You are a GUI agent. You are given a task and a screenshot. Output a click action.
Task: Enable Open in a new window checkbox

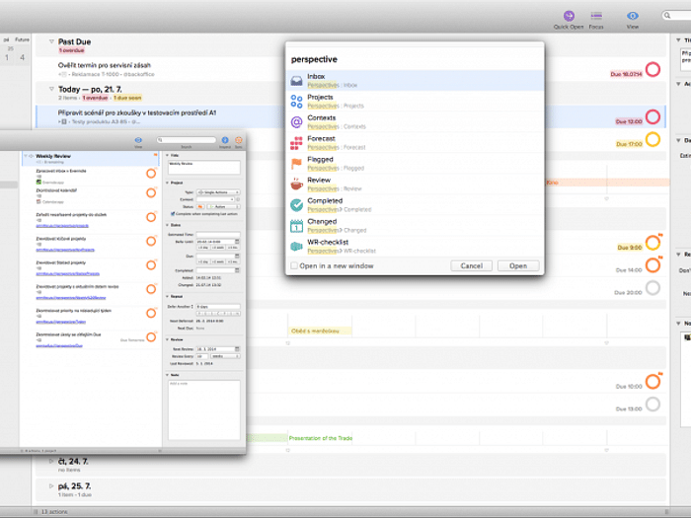[294, 265]
